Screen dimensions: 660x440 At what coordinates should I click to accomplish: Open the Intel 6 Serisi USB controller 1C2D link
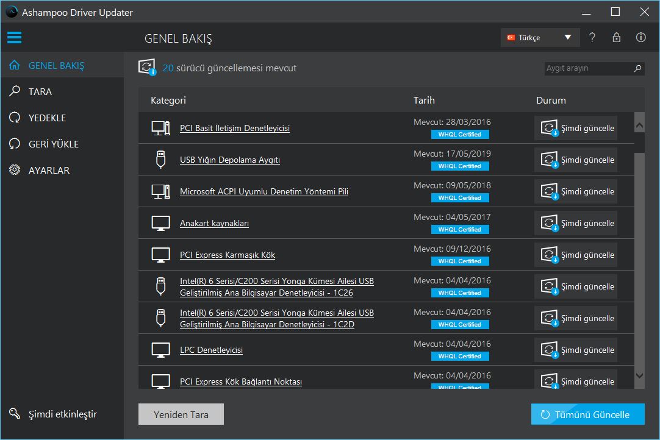click(276, 319)
